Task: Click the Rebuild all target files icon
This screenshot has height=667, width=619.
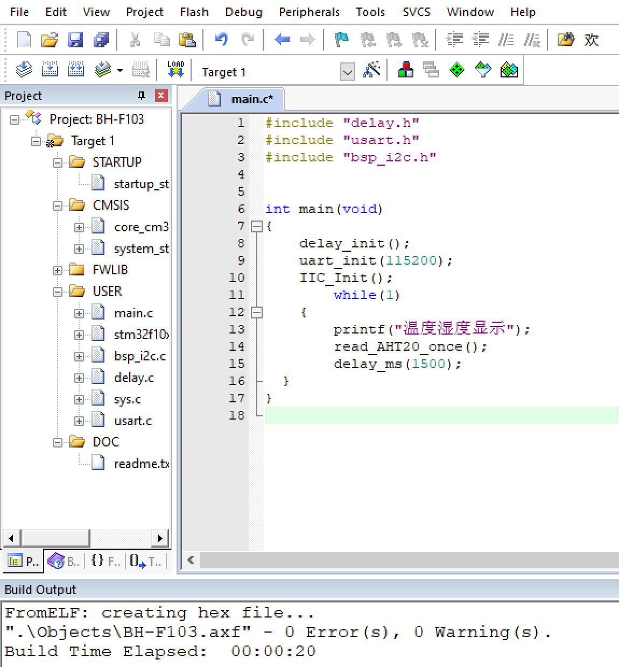Action: [x=76, y=70]
